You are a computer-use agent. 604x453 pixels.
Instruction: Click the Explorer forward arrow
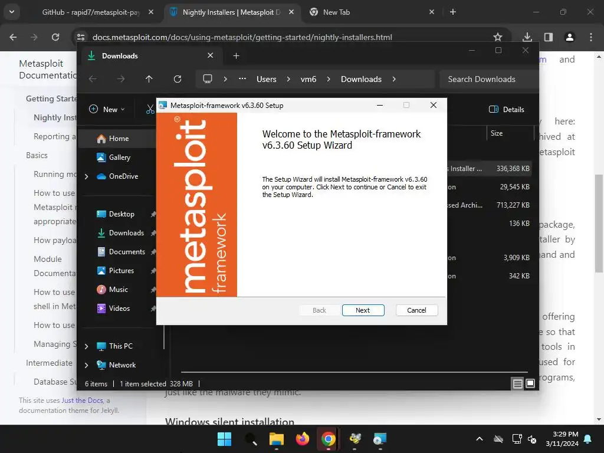coord(121,79)
